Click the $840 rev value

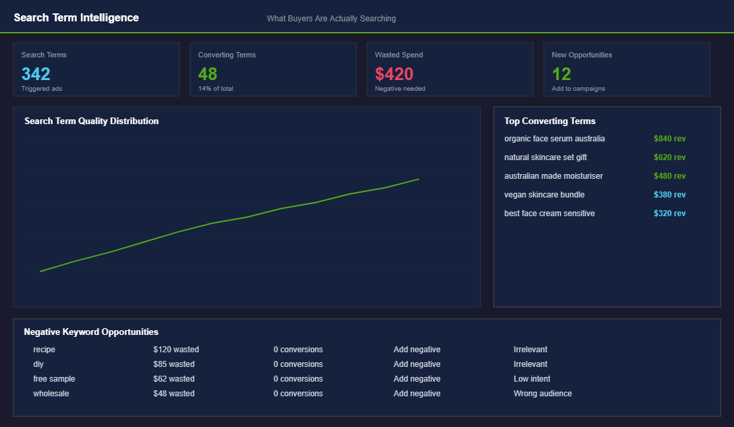pos(670,138)
